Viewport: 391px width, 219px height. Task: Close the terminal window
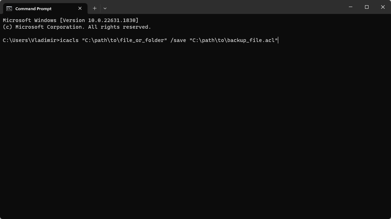pyautogui.click(x=383, y=7)
